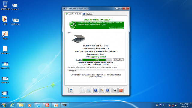This screenshot has height=108, width=192.
Task: Open the Why Pro? tab
Action: point(88,14)
